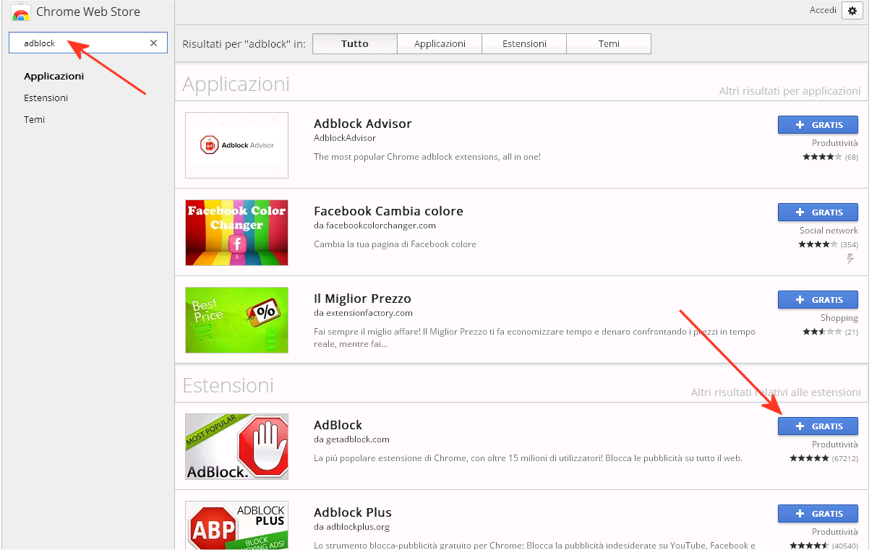Click description Cambia la tua pagina di Facebook colore
877x550 pixels.
point(395,244)
